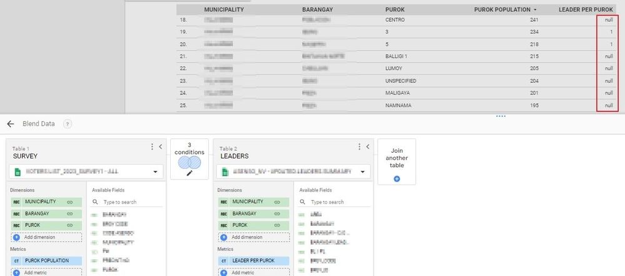Open the 3 conditions join configuration

click(190, 159)
